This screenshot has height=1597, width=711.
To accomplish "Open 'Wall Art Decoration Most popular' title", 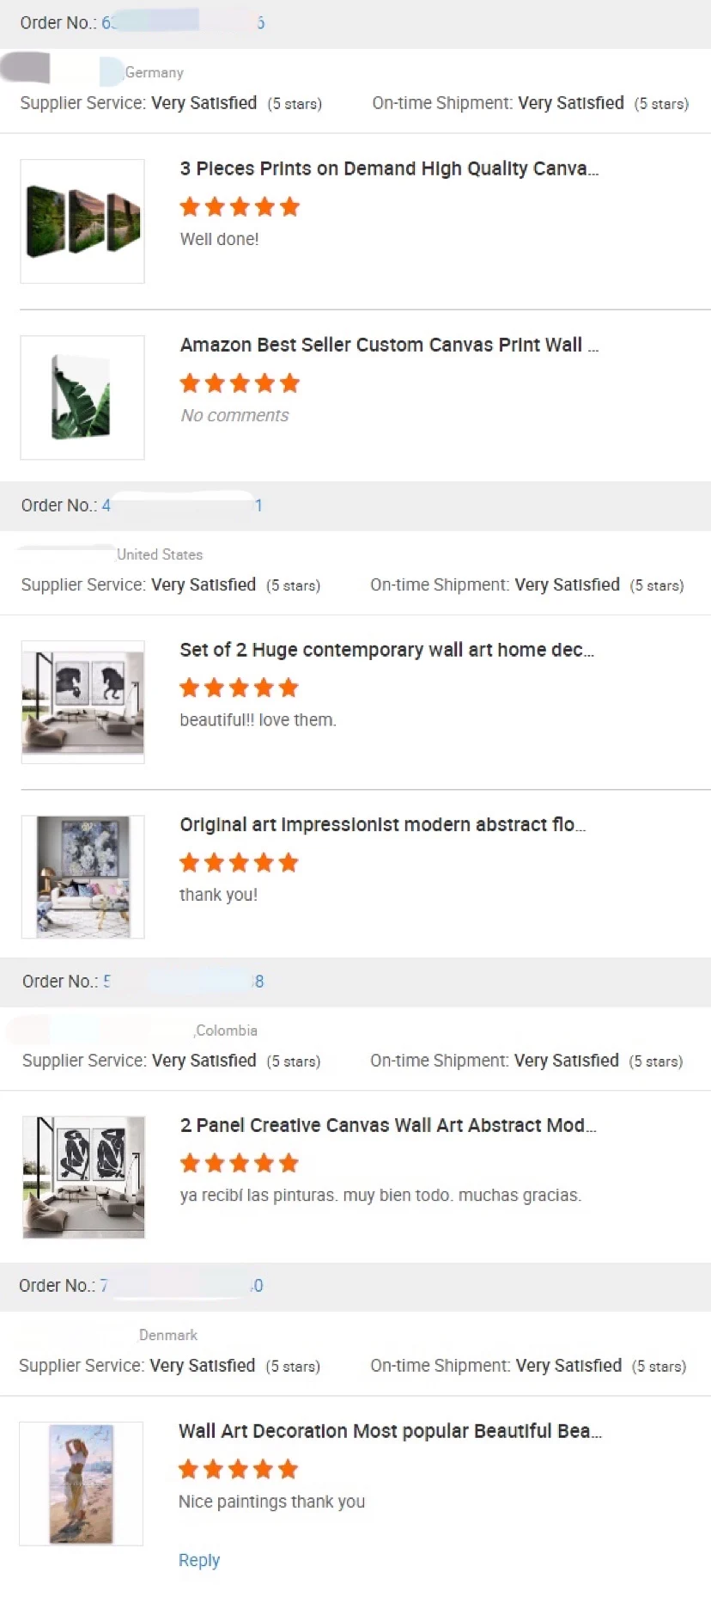I will tap(390, 1431).
